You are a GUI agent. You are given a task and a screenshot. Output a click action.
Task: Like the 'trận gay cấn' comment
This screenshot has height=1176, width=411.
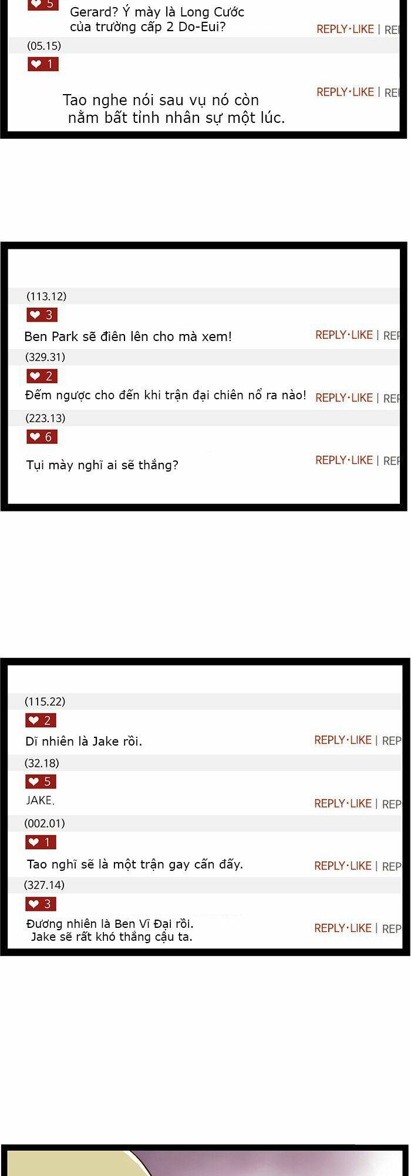coord(361,866)
